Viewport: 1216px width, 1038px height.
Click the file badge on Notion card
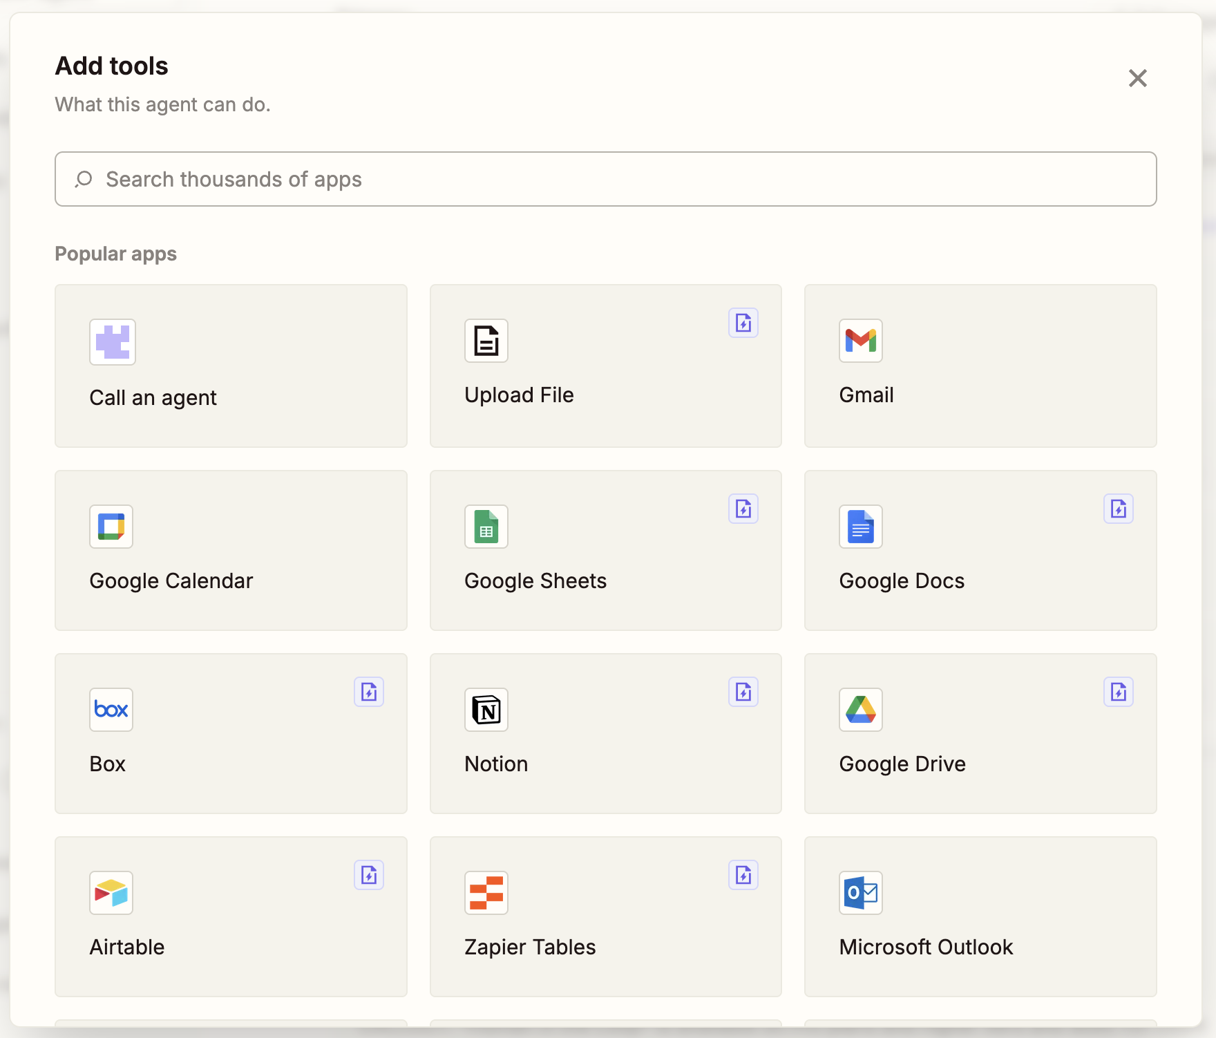743,692
